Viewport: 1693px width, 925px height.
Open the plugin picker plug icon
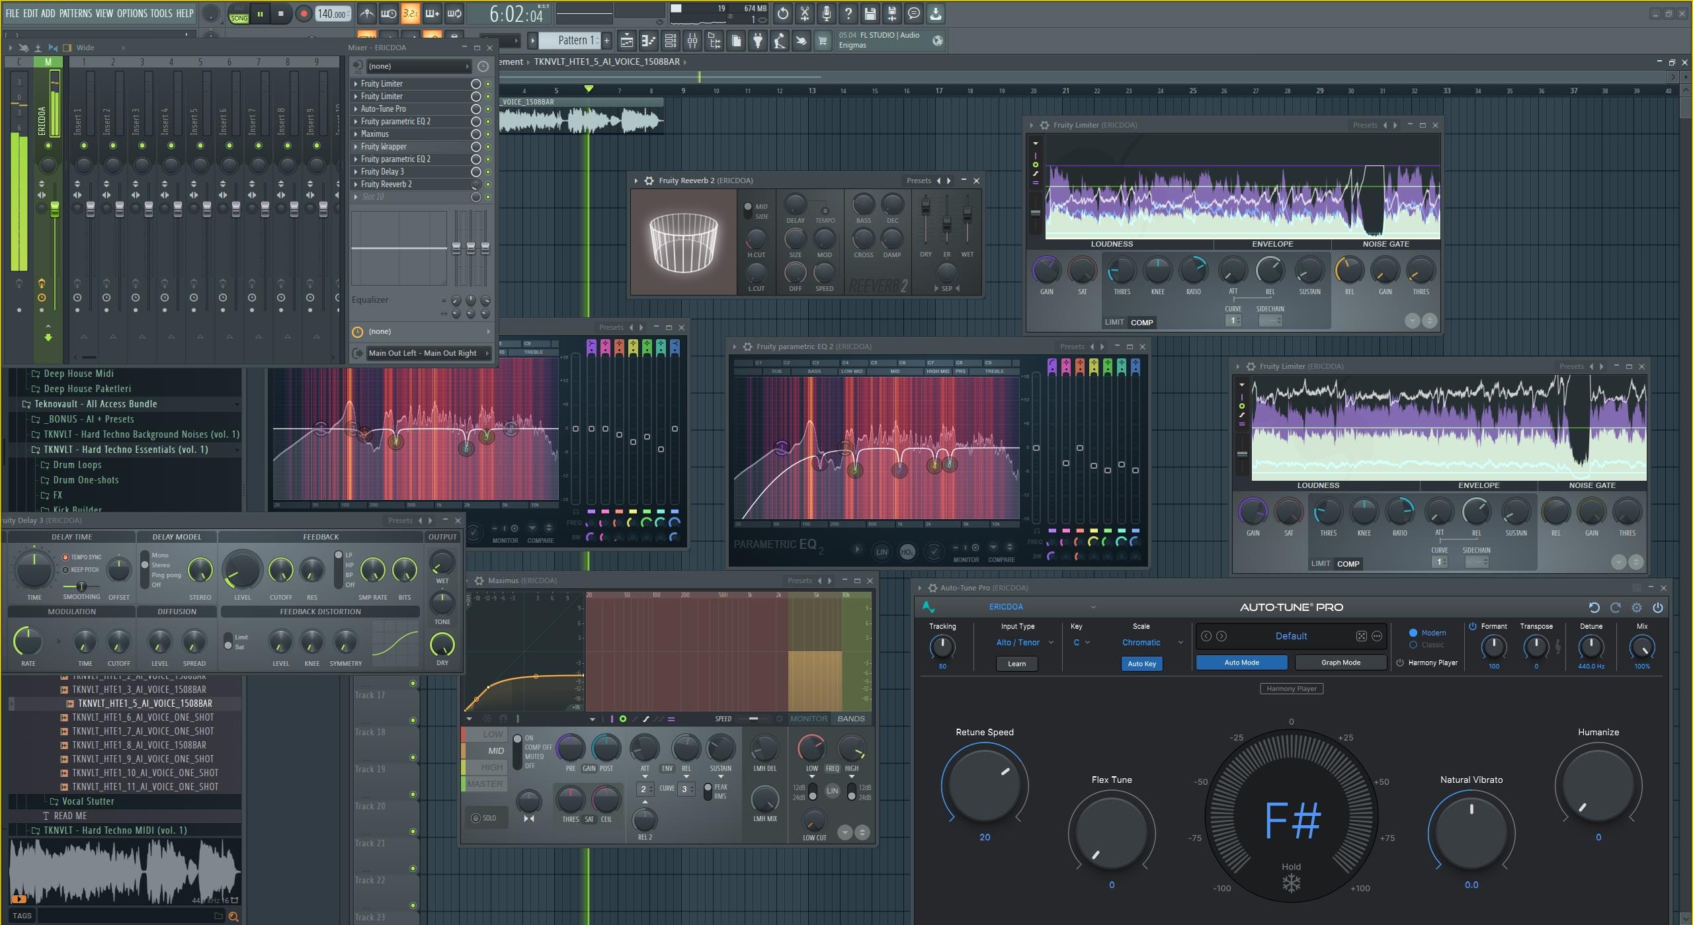click(x=759, y=41)
